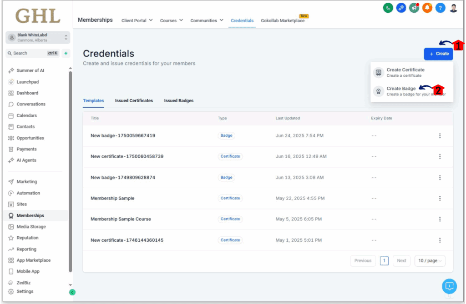Open actions menu for New certificate-1750060458739

tap(440, 156)
